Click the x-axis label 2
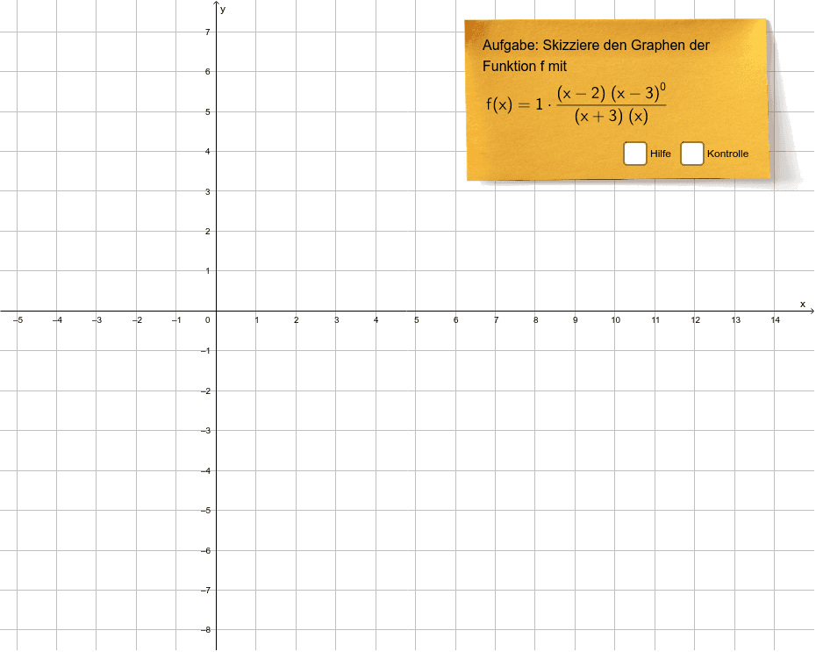 click(296, 320)
